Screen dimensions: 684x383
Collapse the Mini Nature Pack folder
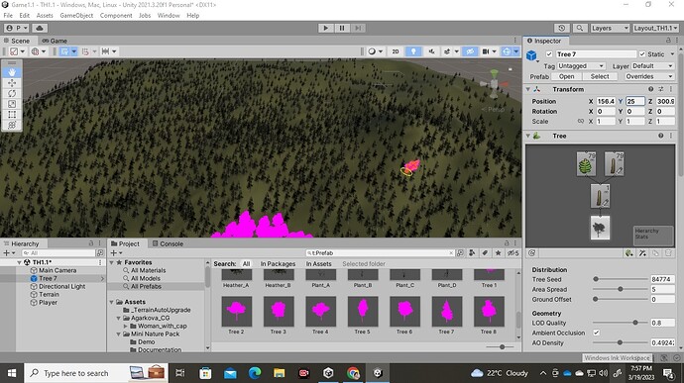(x=118, y=335)
